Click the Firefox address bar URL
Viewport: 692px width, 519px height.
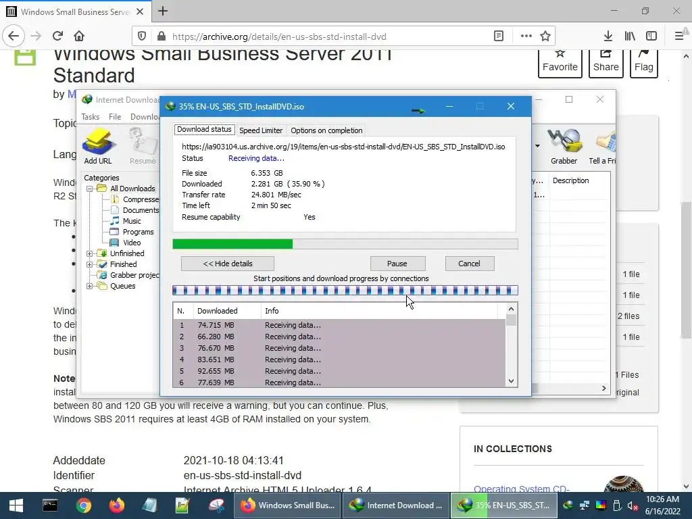[x=279, y=36]
